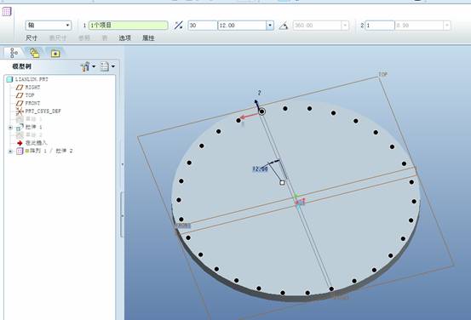
Task: Click the blue direction 2 arrow in viewport
Action: (x=257, y=105)
